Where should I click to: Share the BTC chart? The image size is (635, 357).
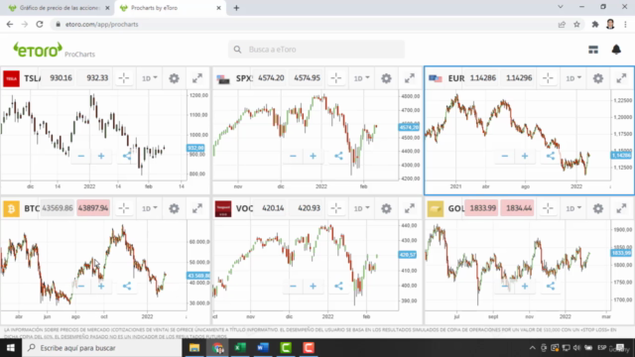pos(127,287)
